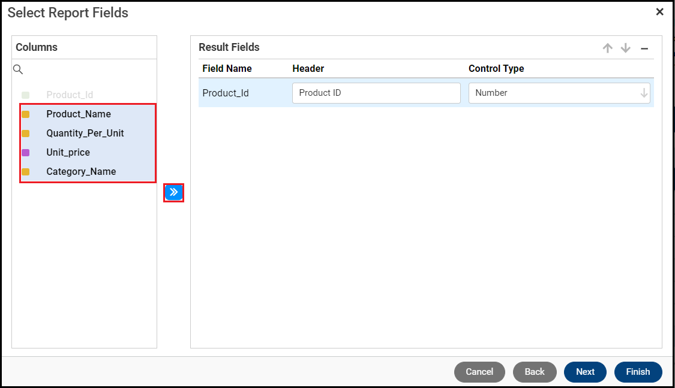The height and width of the screenshot is (388, 675).
Task: Select the Quantity_Per_Unit column
Action: (x=85, y=134)
